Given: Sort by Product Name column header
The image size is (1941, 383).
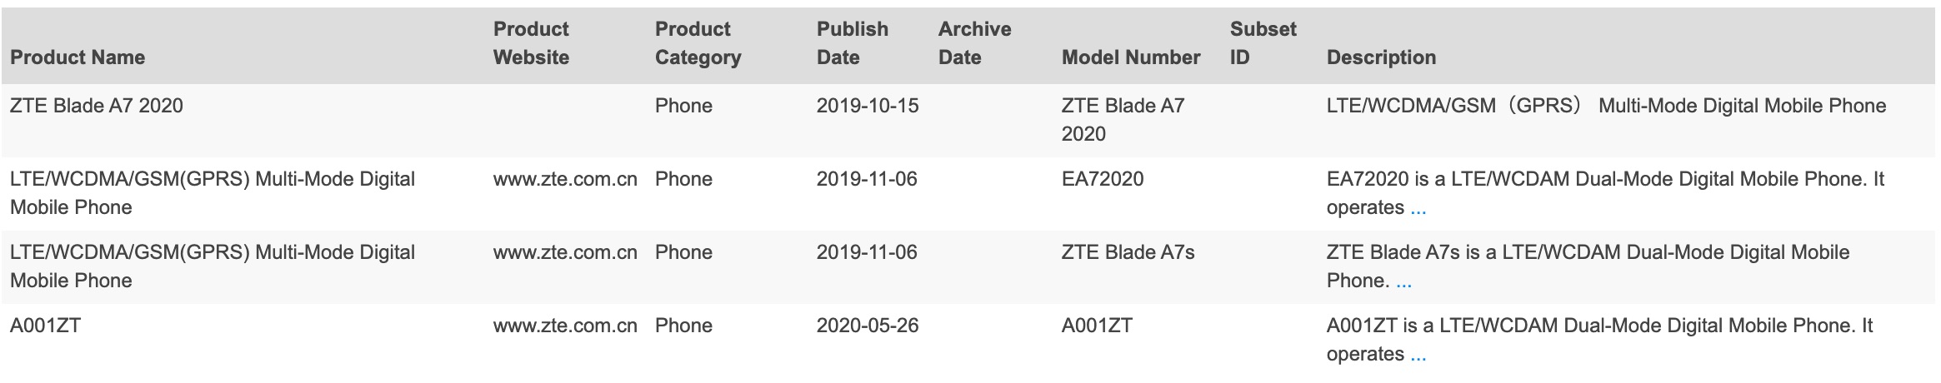Looking at the screenshot, I should (78, 57).
